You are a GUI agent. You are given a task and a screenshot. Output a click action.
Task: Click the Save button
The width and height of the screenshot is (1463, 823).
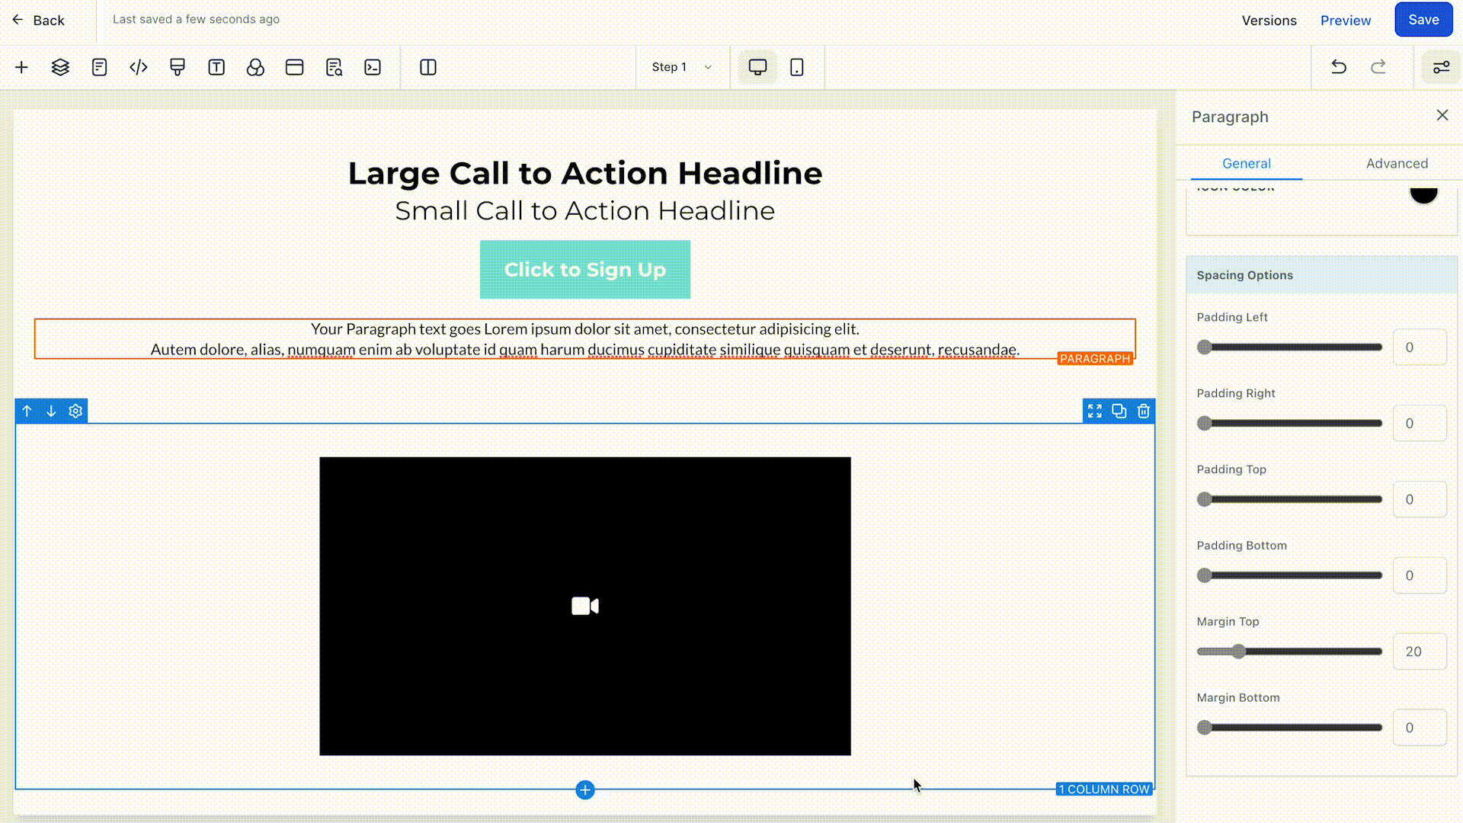[x=1423, y=20]
